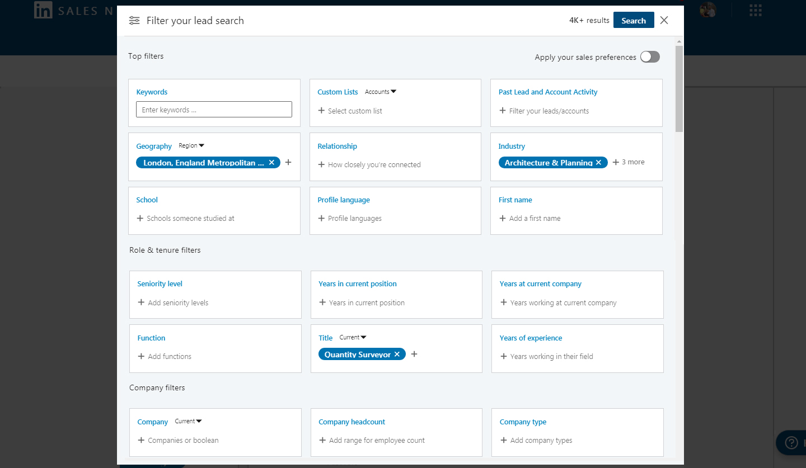The height and width of the screenshot is (468, 806).
Task: Open the Title Current dropdown
Action: click(x=353, y=338)
